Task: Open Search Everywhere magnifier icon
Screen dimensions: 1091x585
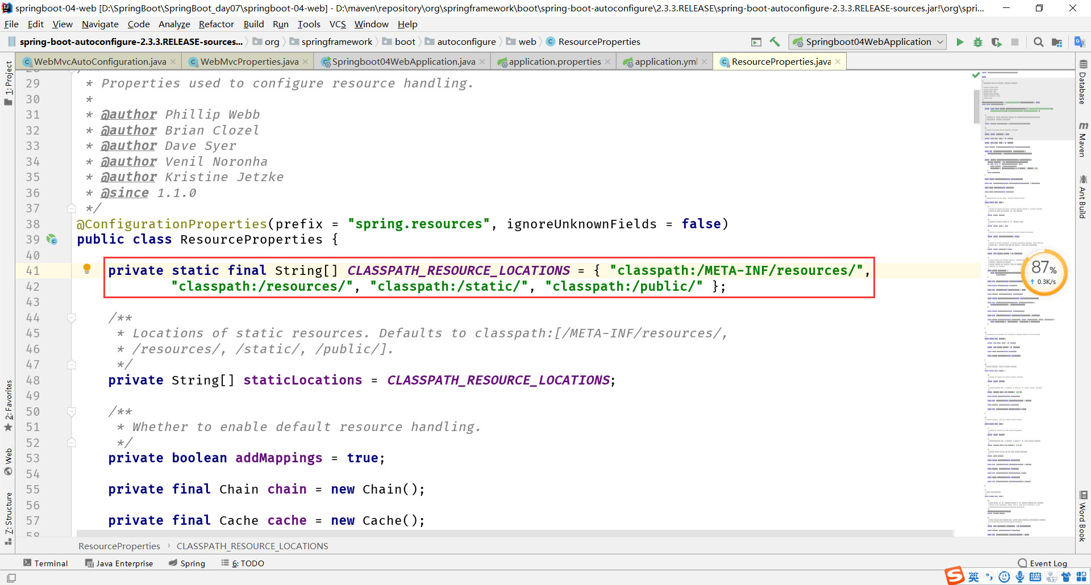Action: click(x=1038, y=42)
